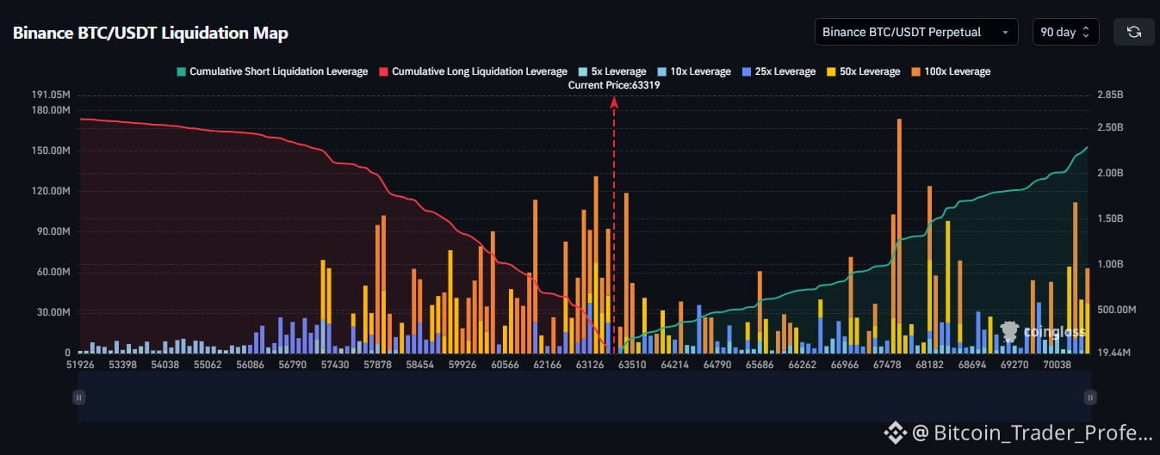Click the refresh icon button
This screenshot has width=1160, height=455.
coord(1133,32)
